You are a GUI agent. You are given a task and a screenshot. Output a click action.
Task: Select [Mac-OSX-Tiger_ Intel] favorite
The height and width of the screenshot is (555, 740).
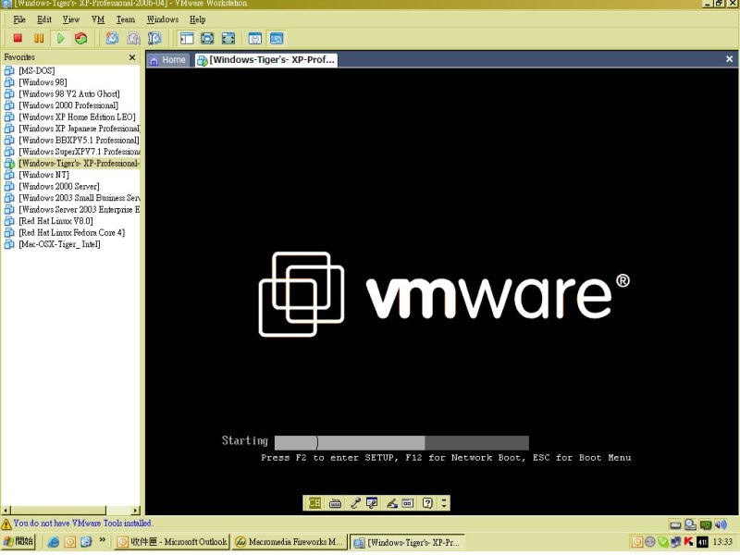click(x=52, y=244)
